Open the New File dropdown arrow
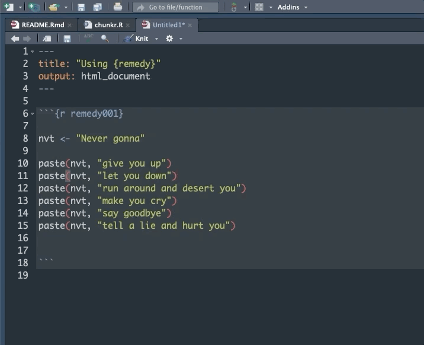The image size is (424, 345). [x=20, y=8]
